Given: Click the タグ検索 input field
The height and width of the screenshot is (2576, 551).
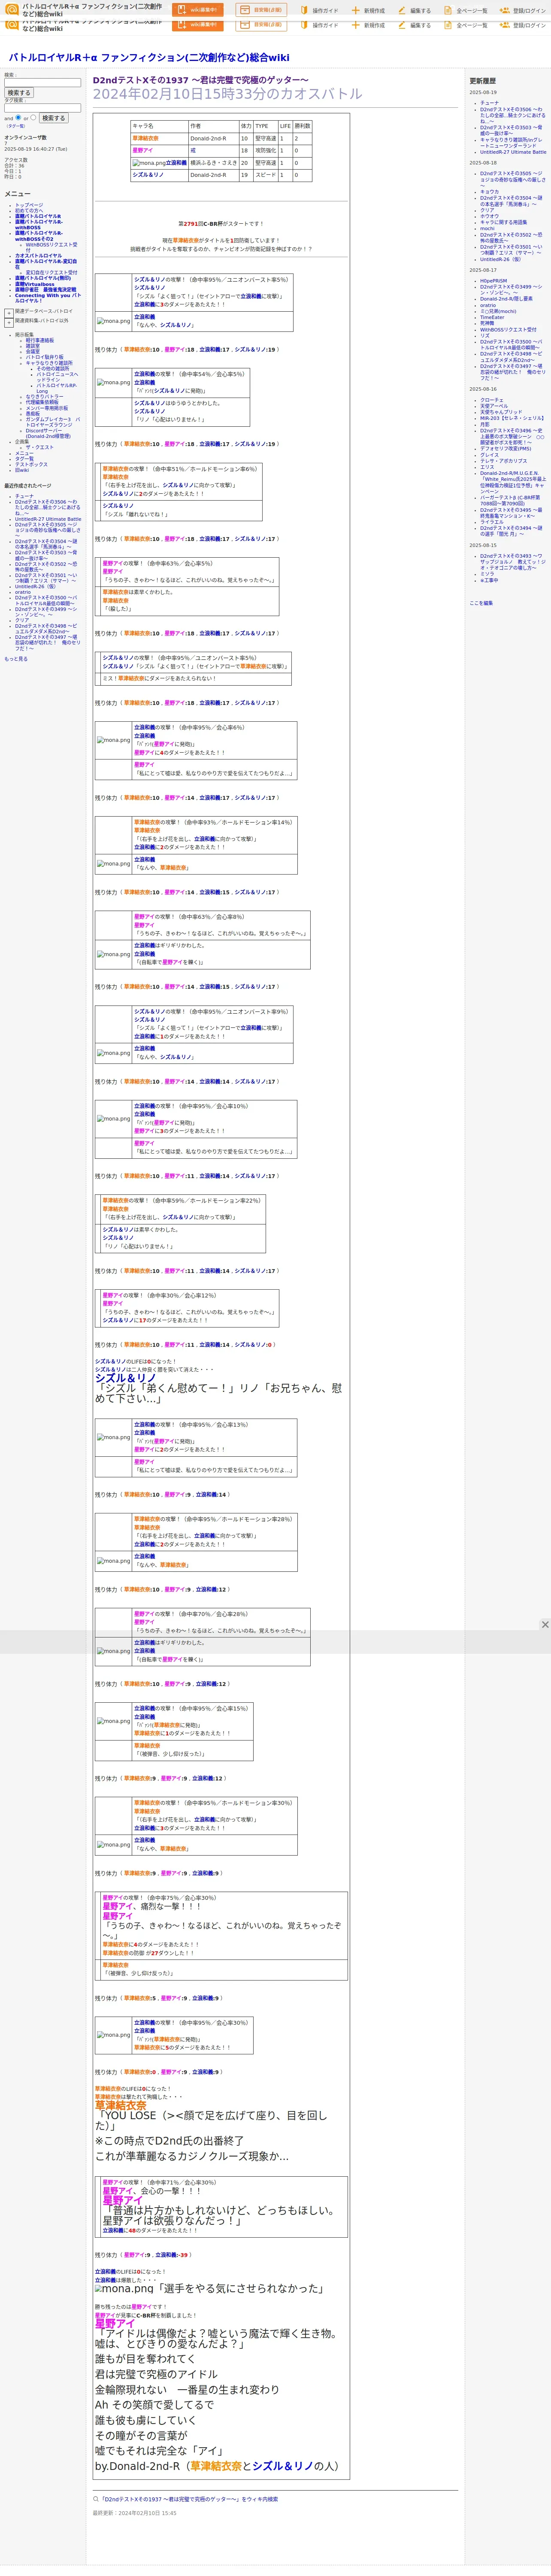Looking at the screenshot, I should tap(42, 108).
